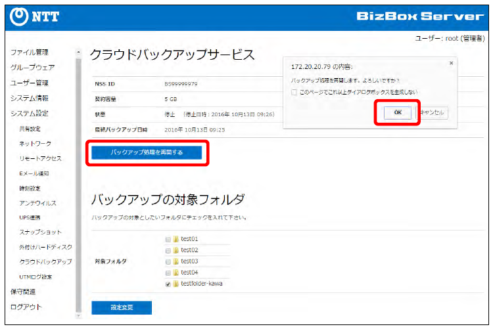Click the test01 folder icon

[x=176, y=239]
